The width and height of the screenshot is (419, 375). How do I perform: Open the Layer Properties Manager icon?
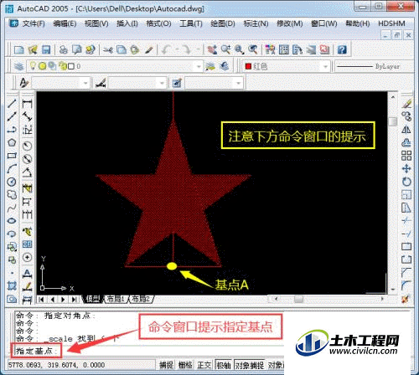tap(18, 66)
